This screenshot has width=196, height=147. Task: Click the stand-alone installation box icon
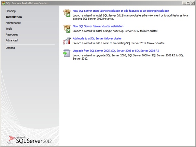click(67, 13)
